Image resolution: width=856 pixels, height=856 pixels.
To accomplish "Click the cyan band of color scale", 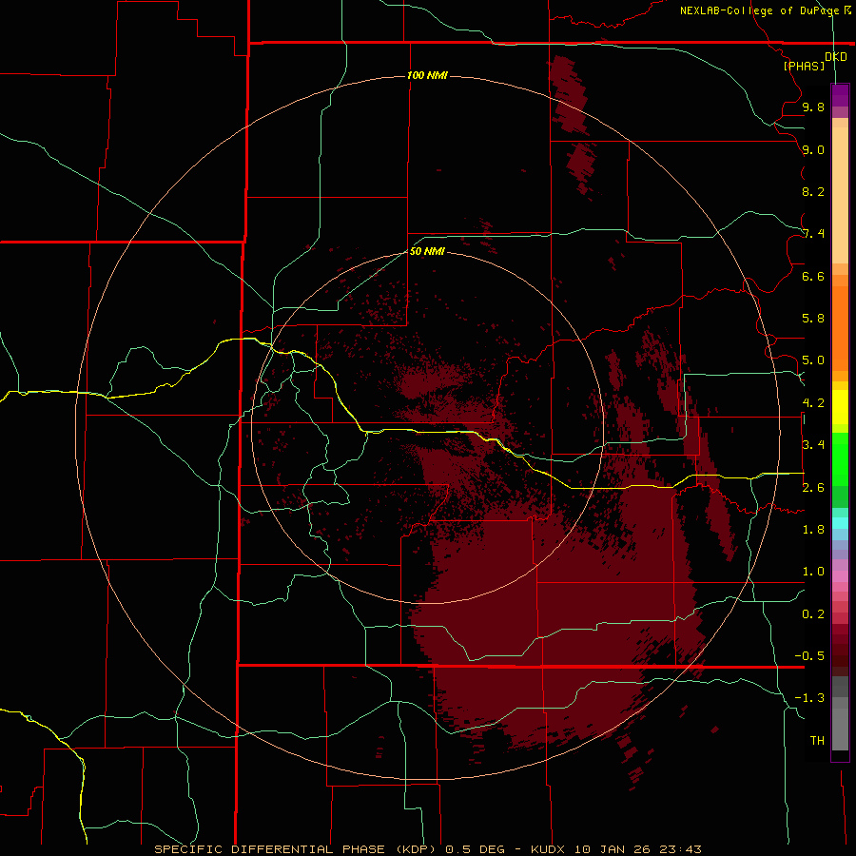I will (x=840, y=523).
